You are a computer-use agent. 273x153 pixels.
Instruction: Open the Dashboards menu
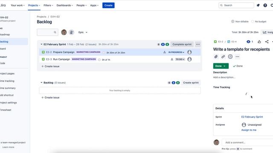pos(64,6)
